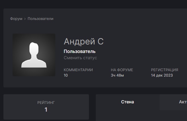
Task: Click the empty top header bar
Action: pos(93,3)
